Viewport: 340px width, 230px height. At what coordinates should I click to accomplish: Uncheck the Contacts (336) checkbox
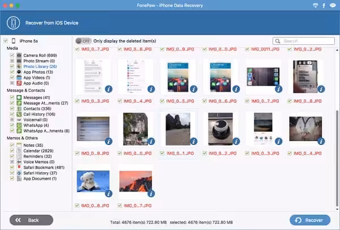tap(12, 109)
